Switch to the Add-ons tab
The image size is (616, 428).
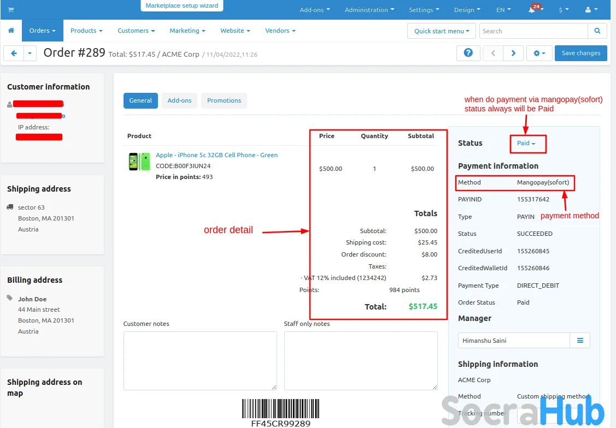[x=179, y=100]
